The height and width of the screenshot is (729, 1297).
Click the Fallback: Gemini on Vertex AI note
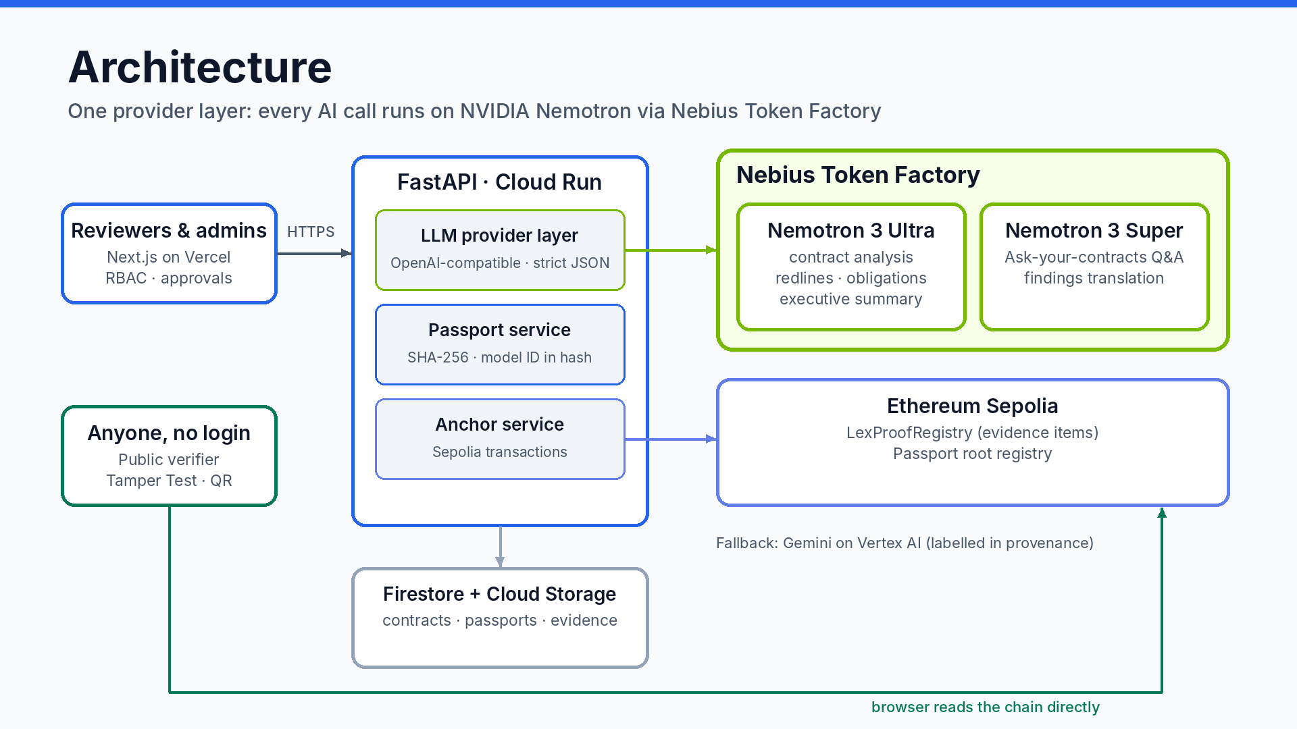[905, 543]
